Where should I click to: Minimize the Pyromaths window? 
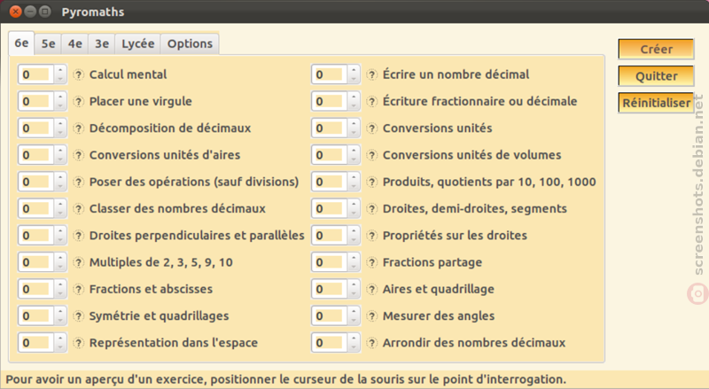[30, 12]
